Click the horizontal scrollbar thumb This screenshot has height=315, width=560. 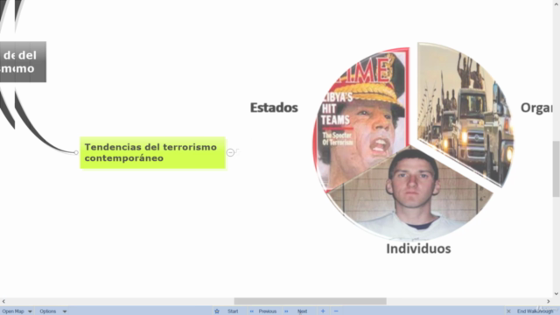pos(310,301)
